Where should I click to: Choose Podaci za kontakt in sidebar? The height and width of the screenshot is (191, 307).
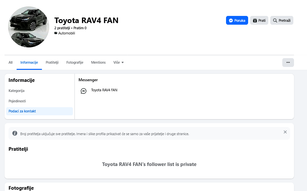22,111
